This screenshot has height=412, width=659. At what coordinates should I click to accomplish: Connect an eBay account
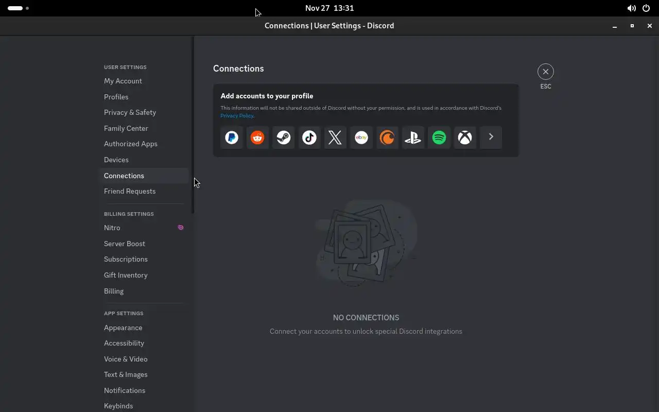click(x=361, y=138)
